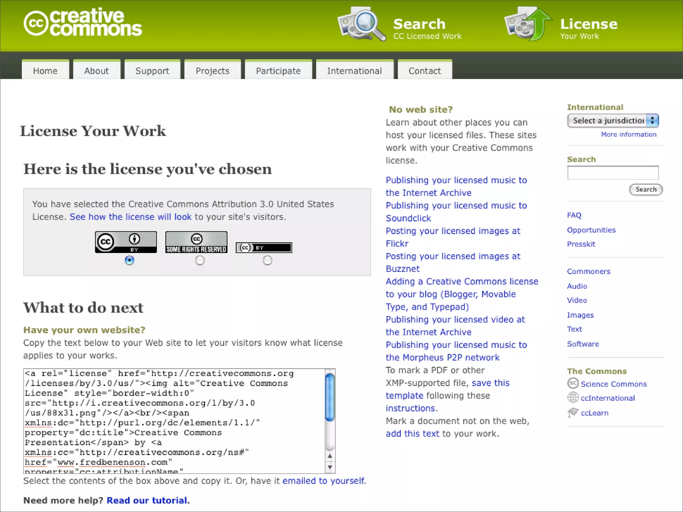This screenshot has width=683, height=512.
Task: Click the large CC BY license badge
Action: (126, 242)
